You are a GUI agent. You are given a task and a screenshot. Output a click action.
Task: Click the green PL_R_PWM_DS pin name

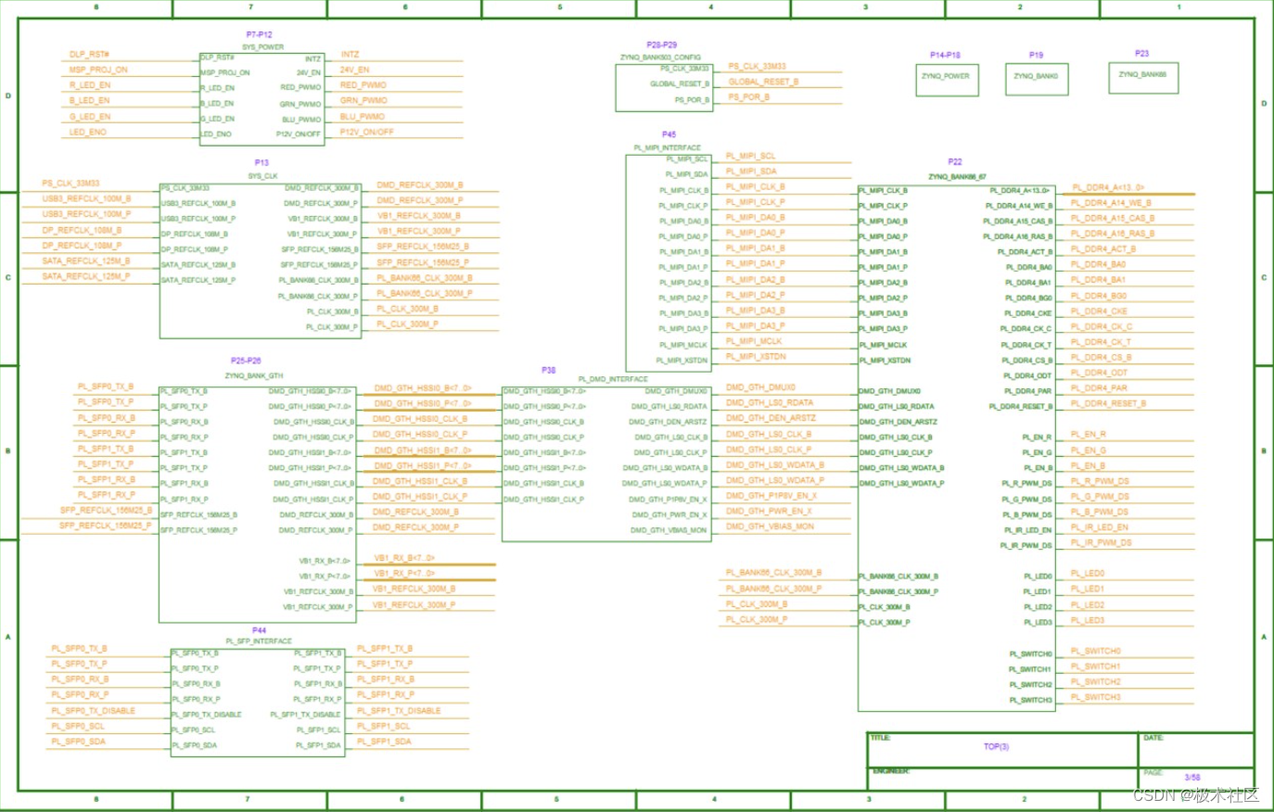(x=1027, y=484)
